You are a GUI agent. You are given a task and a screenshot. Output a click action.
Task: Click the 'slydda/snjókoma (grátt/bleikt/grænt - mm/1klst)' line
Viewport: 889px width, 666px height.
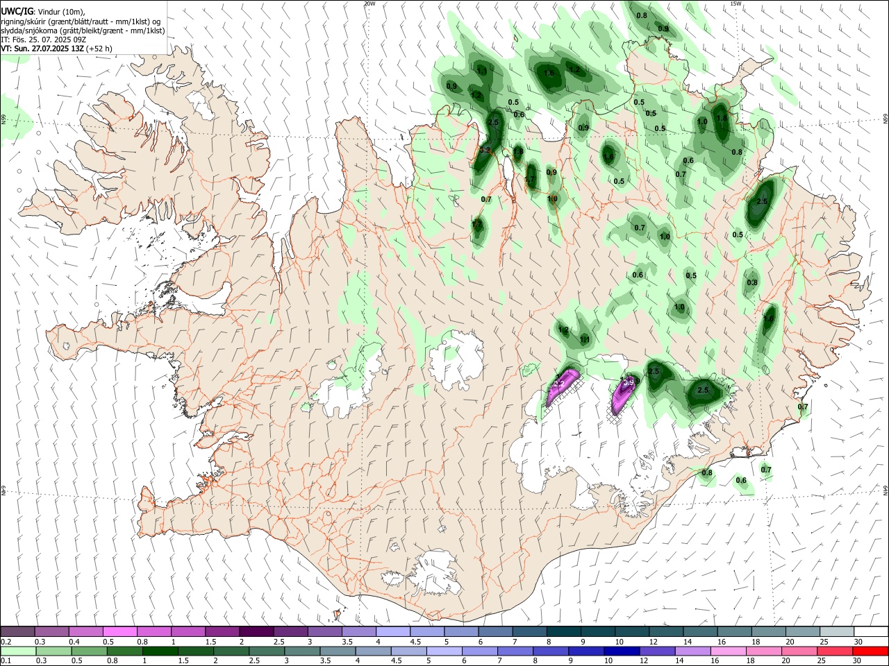pos(83,31)
